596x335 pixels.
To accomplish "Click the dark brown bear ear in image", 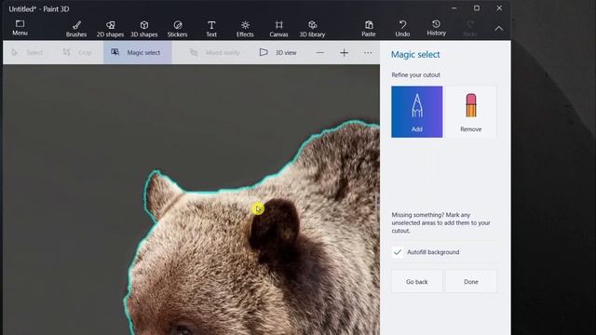I will click(x=275, y=224).
